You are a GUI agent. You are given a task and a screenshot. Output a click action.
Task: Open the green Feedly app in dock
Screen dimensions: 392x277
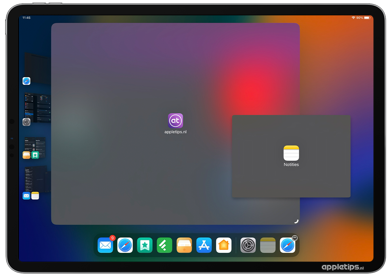[x=165, y=245]
